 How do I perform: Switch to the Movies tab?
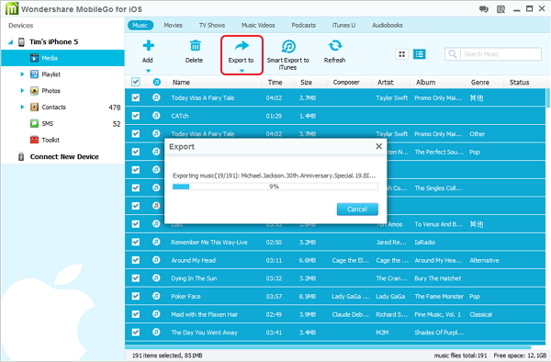tap(173, 26)
